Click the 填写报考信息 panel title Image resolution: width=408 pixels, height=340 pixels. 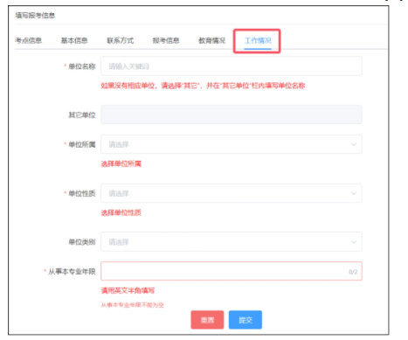[35, 16]
